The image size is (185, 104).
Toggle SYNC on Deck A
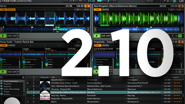(x=4, y=10)
